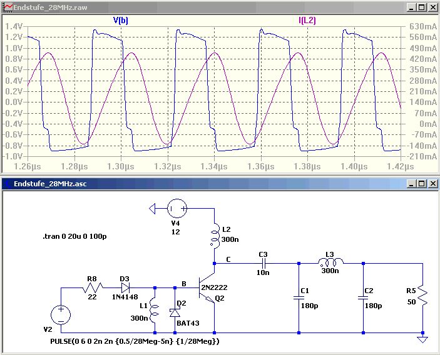Screen dimensions: 440x355
Task: Select the C3 10n capacitor
Action: point(262,263)
